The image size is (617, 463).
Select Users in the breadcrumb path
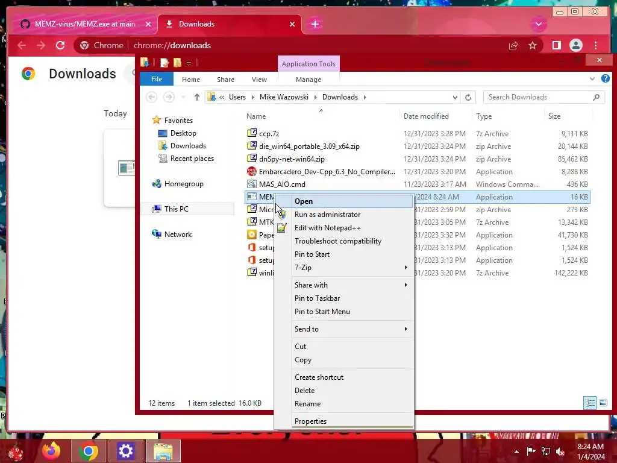click(237, 97)
